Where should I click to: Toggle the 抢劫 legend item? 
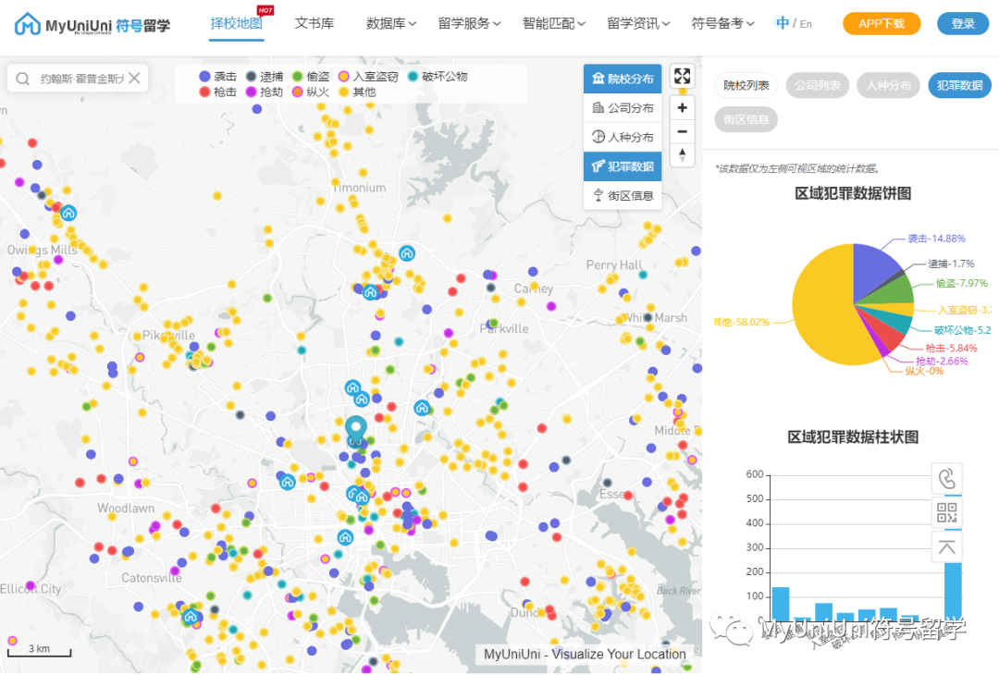tap(265, 92)
